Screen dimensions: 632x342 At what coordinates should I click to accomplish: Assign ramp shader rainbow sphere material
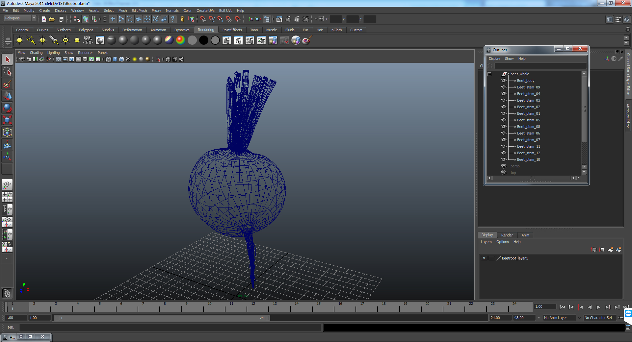[x=180, y=40]
